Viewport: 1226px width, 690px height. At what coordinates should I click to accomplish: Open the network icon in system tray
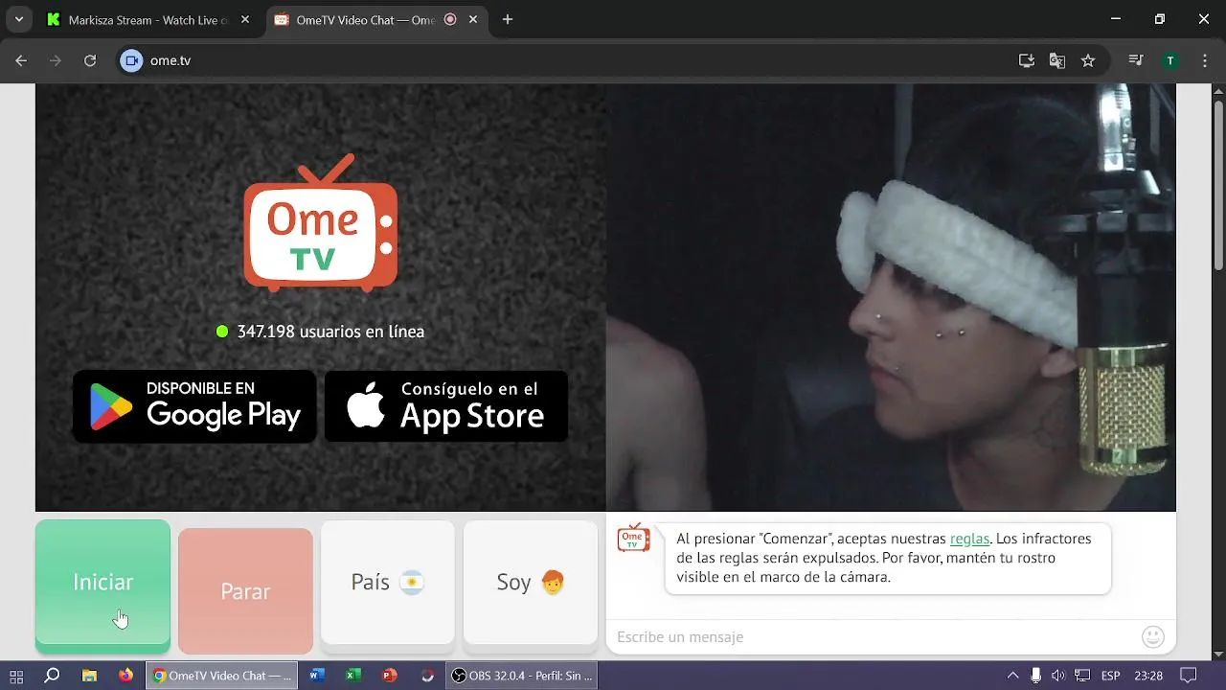1082,676
